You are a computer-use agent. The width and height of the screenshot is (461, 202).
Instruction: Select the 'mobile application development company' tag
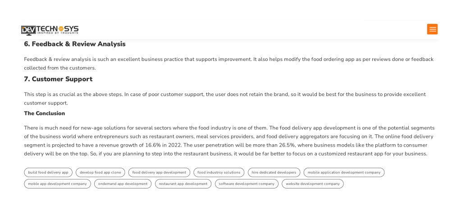point(344,172)
